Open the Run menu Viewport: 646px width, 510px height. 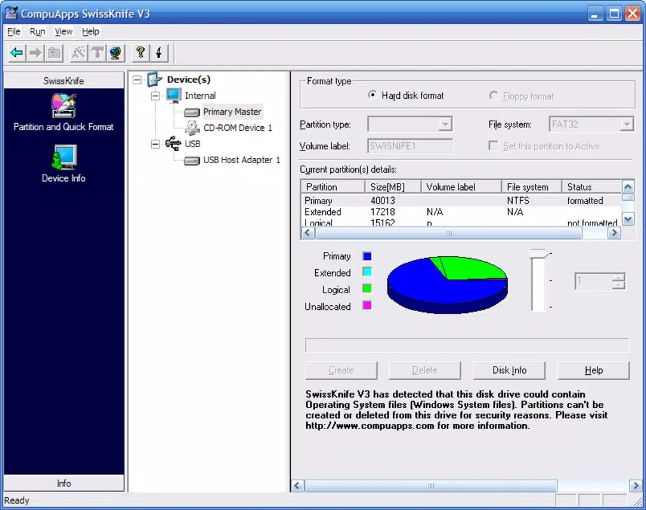38,31
